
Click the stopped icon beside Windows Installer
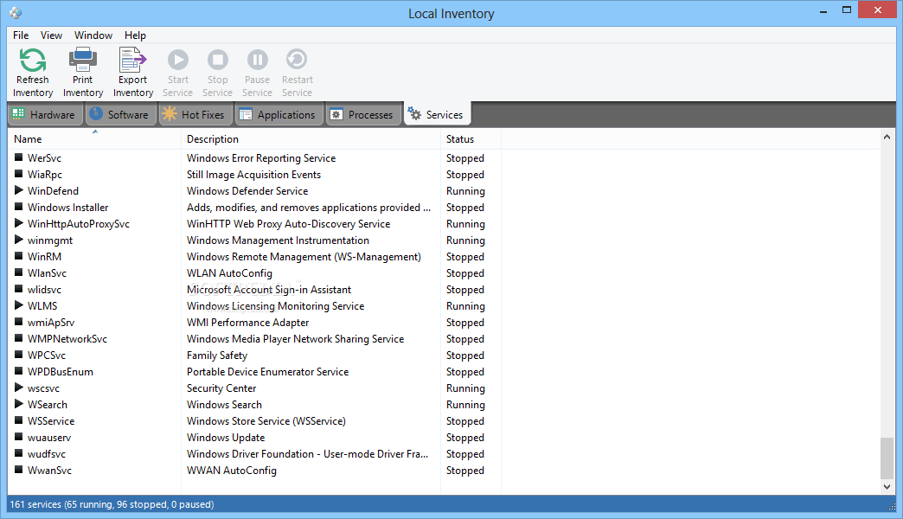(x=19, y=206)
